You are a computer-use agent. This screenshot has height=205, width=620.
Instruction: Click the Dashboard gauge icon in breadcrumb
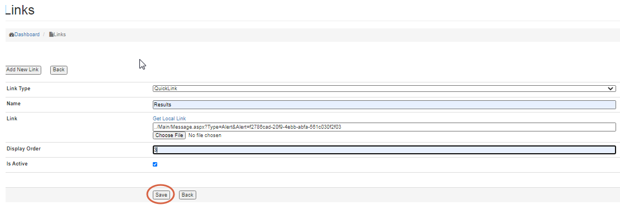point(12,35)
